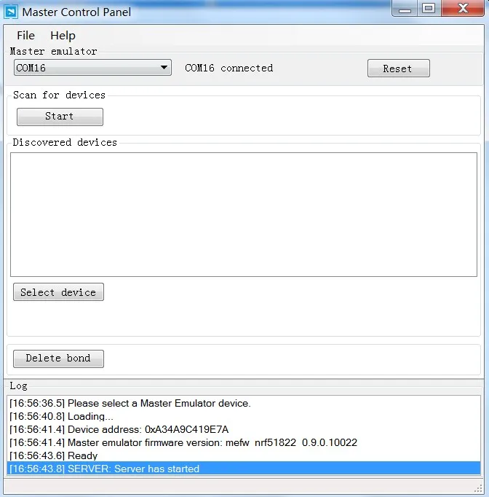This screenshot has height=497, width=489.
Task: Maximize the Master Control Panel window
Action: click(429, 8)
